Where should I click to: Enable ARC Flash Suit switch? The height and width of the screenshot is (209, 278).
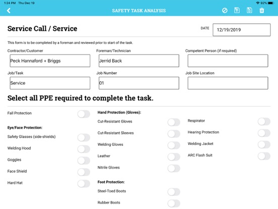pyautogui.click(x=264, y=156)
